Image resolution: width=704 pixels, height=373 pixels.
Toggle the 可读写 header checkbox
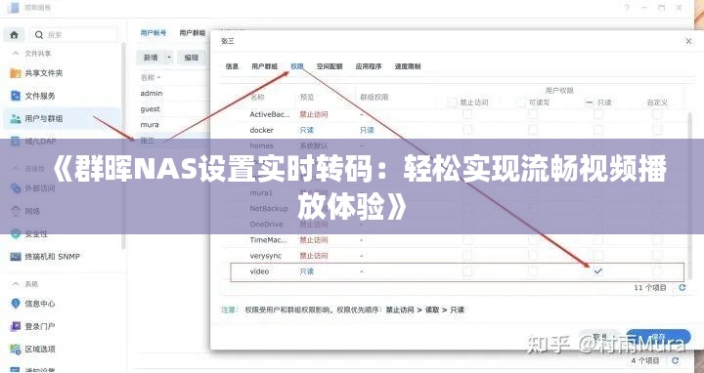[x=521, y=103]
